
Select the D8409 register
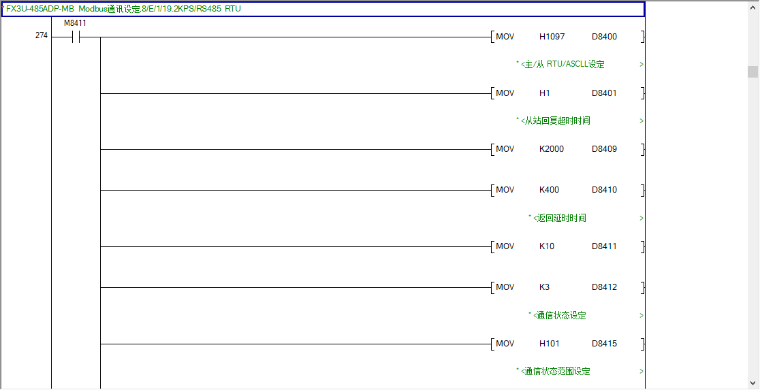click(x=604, y=149)
